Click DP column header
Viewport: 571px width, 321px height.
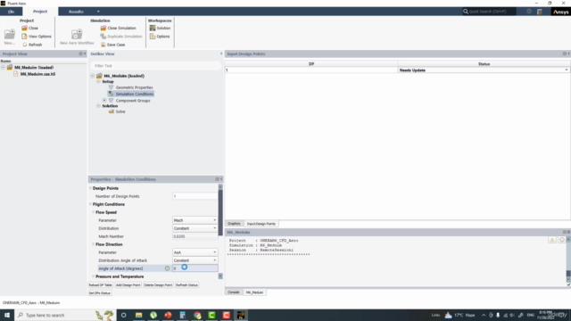point(311,64)
